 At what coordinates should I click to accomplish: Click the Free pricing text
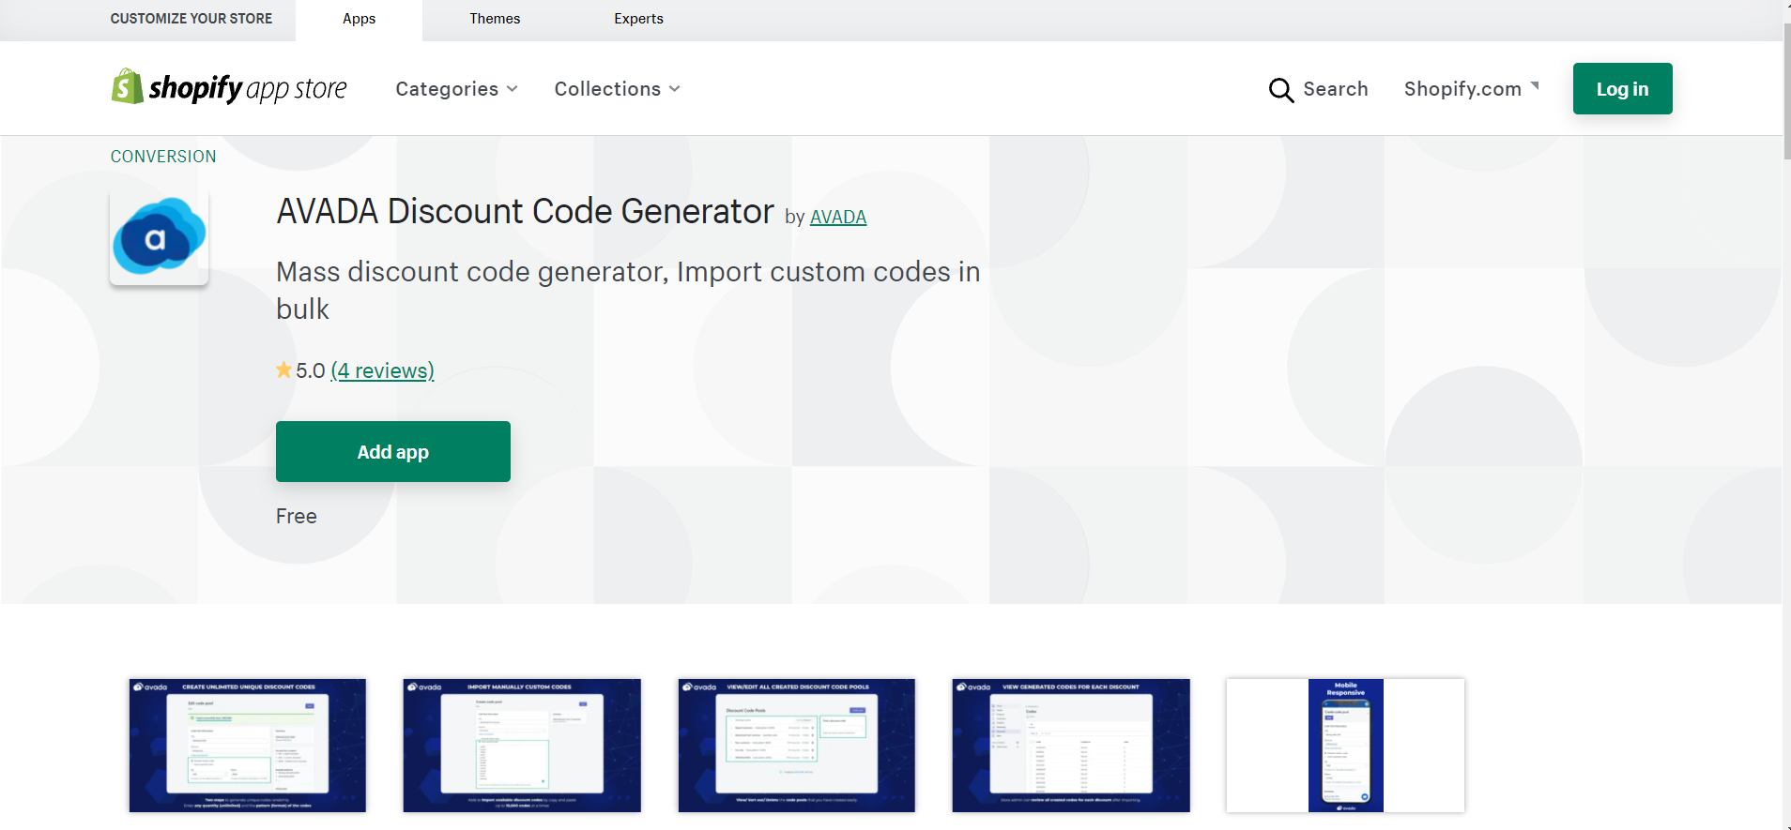click(297, 517)
